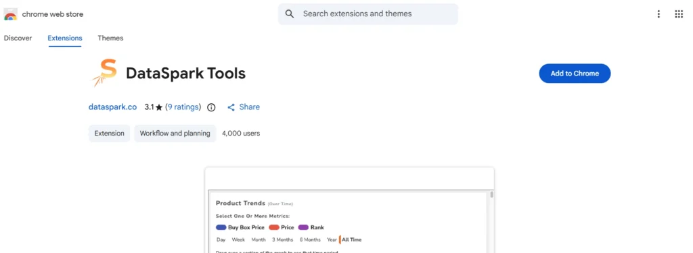This screenshot has height=253, width=693.
Task: Select the All Time range
Action: tap(351, 240)
